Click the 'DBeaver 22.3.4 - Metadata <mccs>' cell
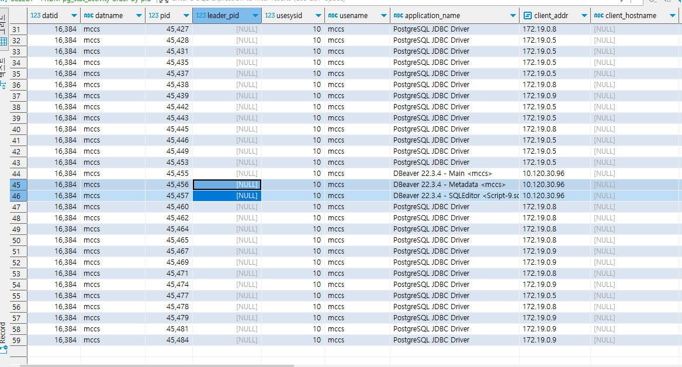This screenshot has height=367, width=682. pos(455,185)
